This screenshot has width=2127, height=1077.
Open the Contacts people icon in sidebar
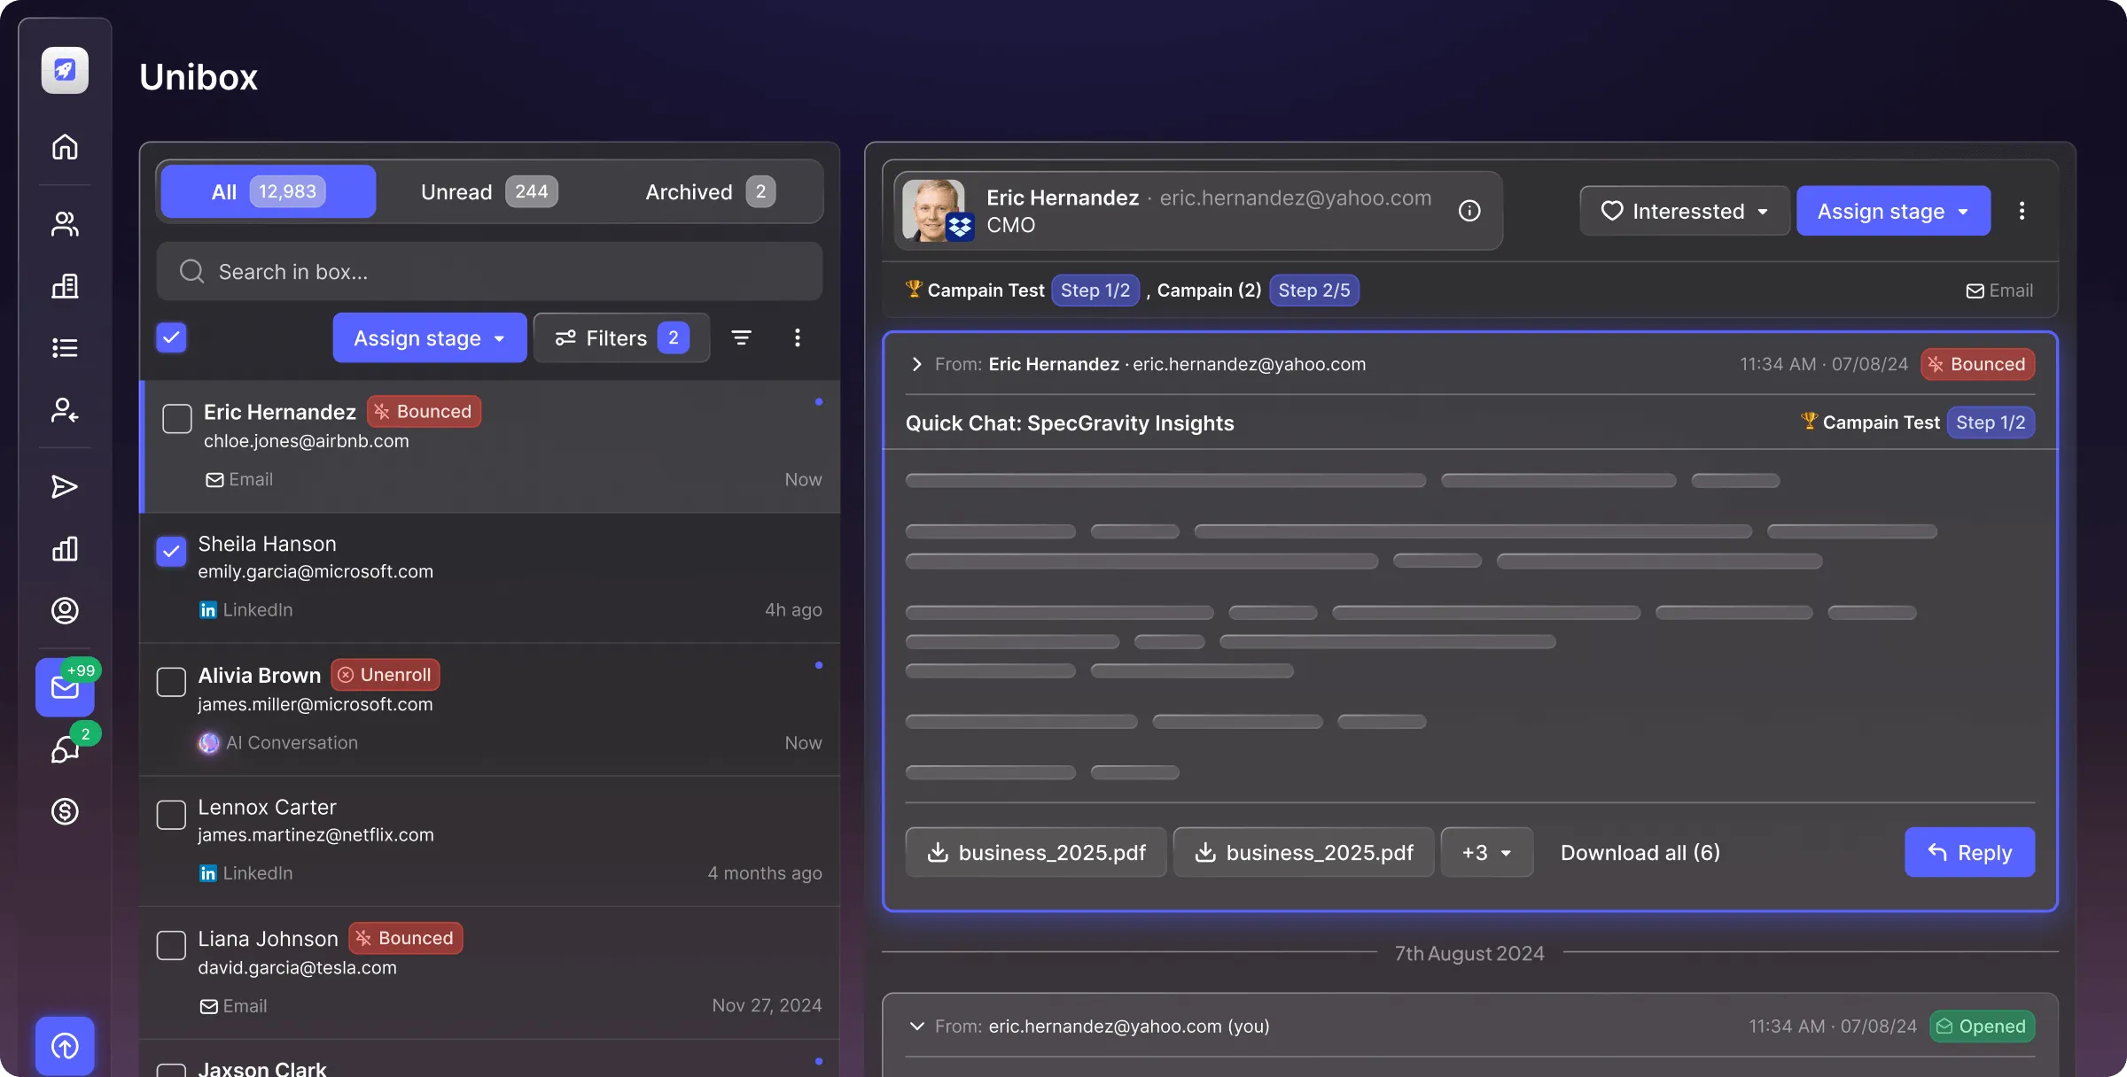click(x=65, y=224)
